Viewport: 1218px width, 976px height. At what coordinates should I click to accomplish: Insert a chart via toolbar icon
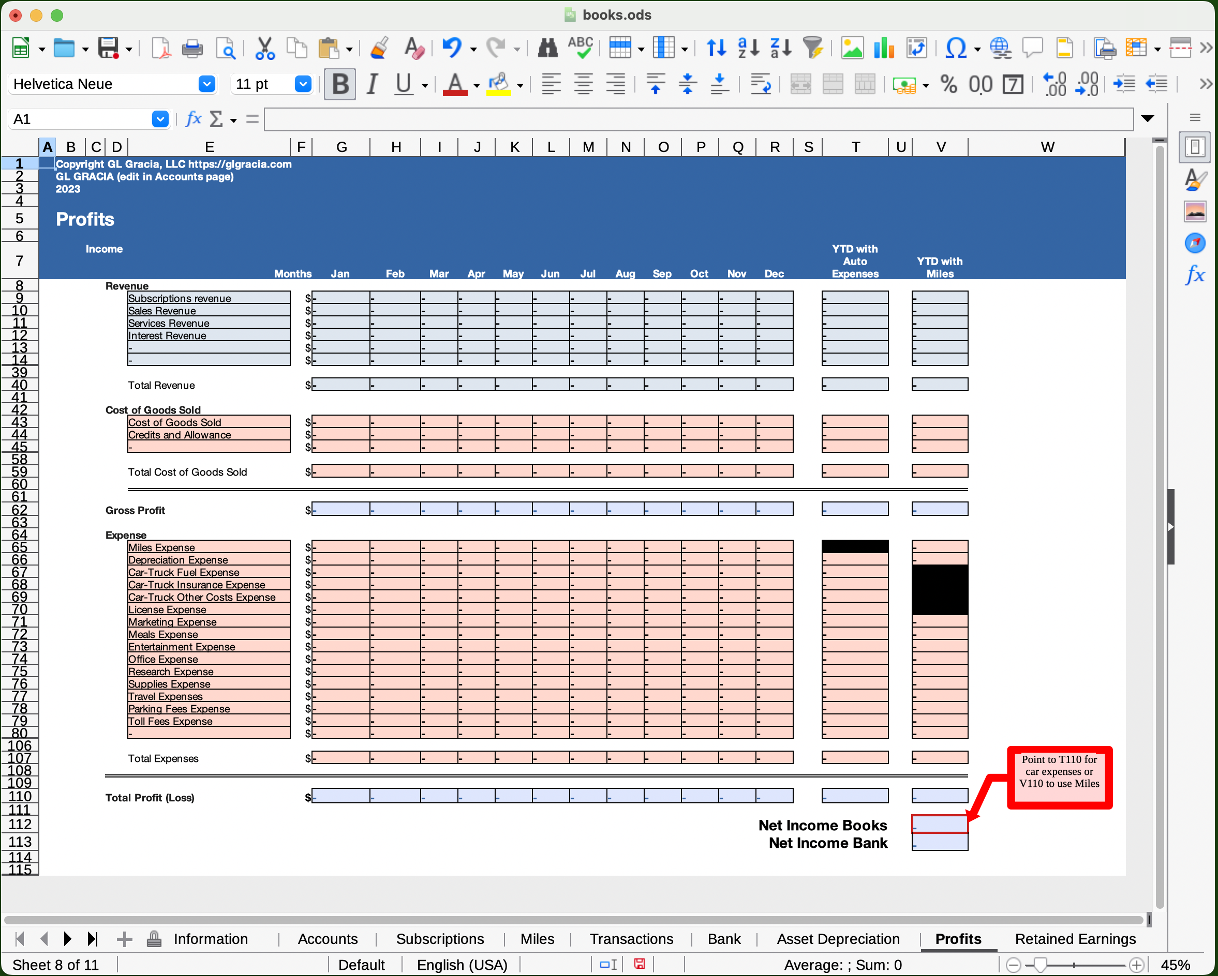tap(884, 49)
